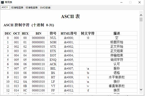Click the BIN column header
145x96 pixels.
click(x=38, y=33)
